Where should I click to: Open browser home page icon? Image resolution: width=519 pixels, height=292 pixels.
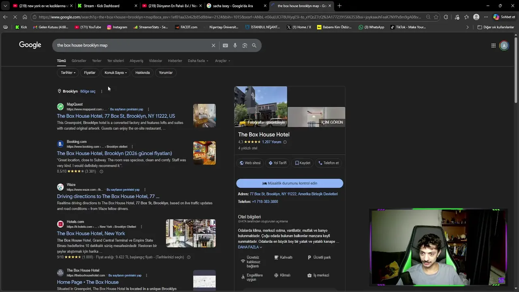tap(25, 17)
